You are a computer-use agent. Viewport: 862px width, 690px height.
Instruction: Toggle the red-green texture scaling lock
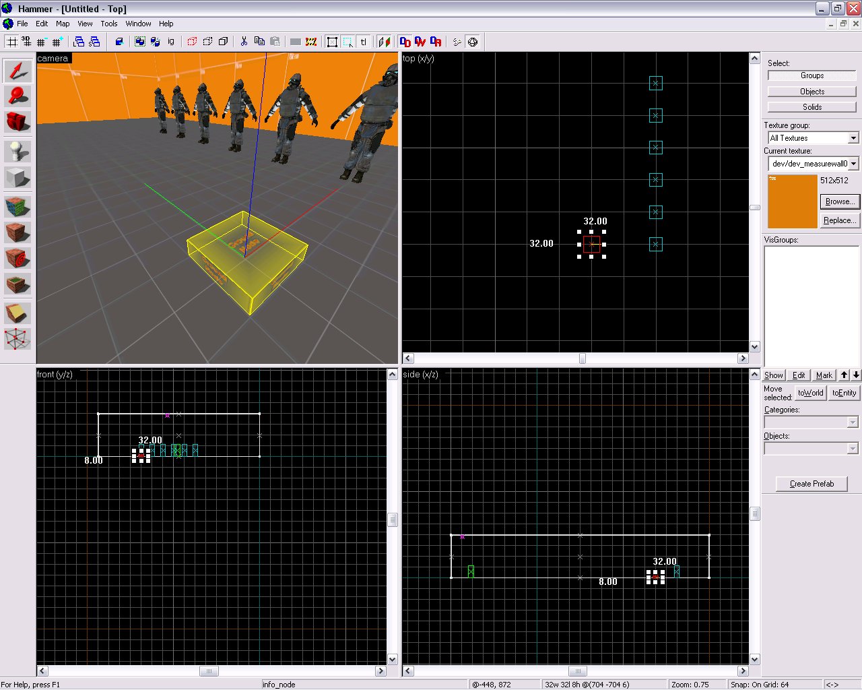pos(384,42)
